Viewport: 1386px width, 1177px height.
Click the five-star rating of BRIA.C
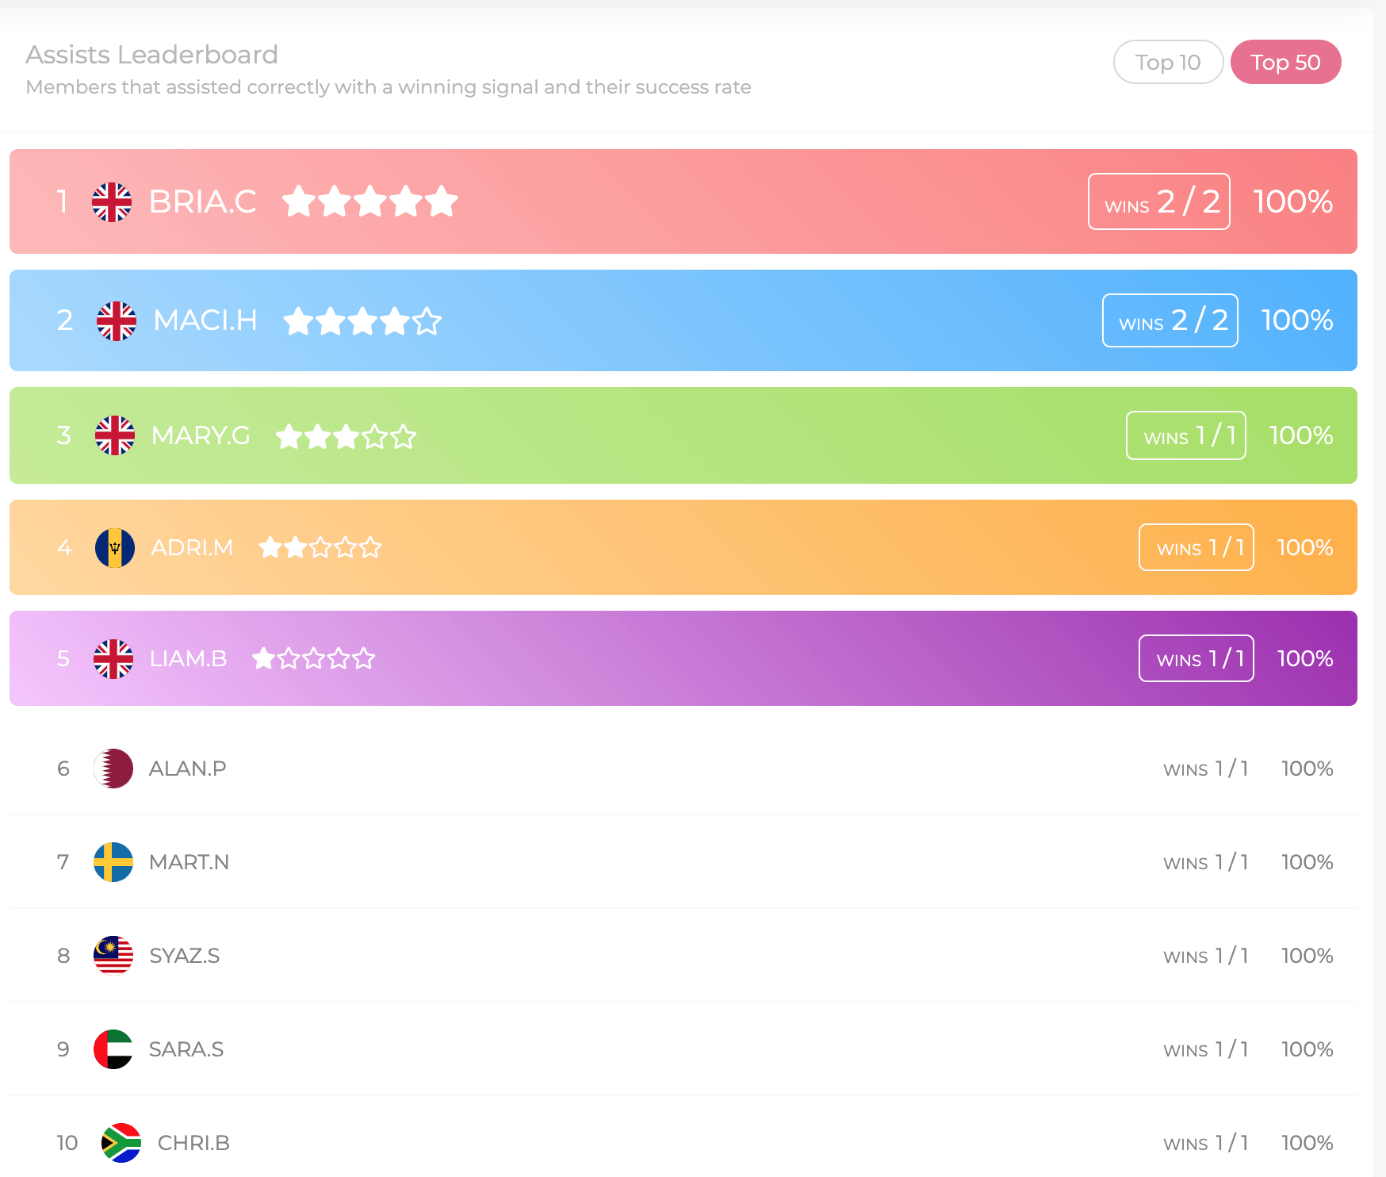[x=370, y=201]
